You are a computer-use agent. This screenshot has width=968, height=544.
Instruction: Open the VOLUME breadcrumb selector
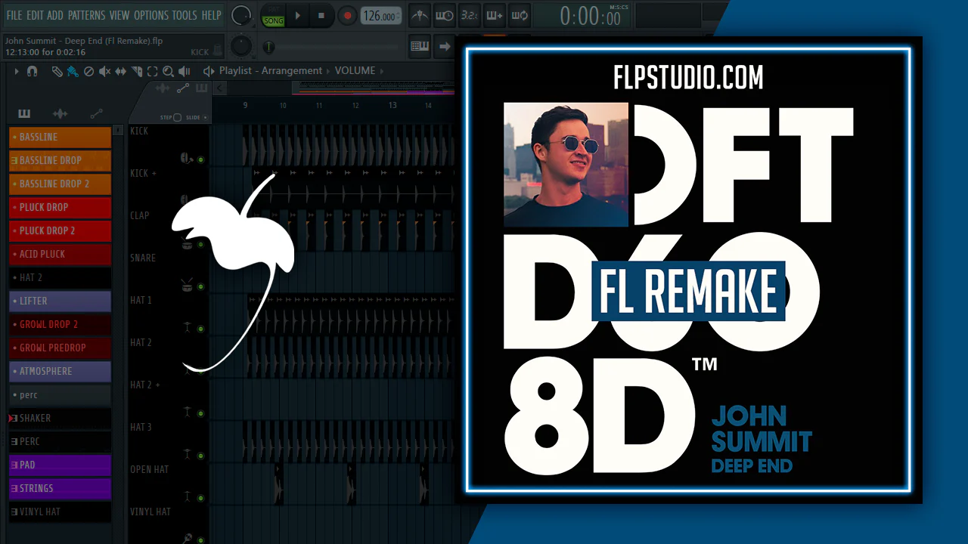[355, 71]
